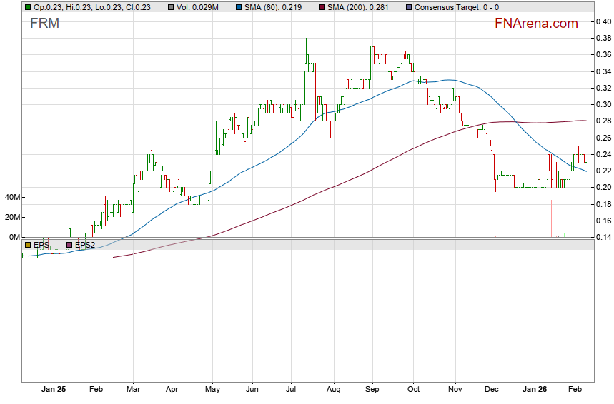
Task: Click the 40M volume axis label
Action: [11, 197]
